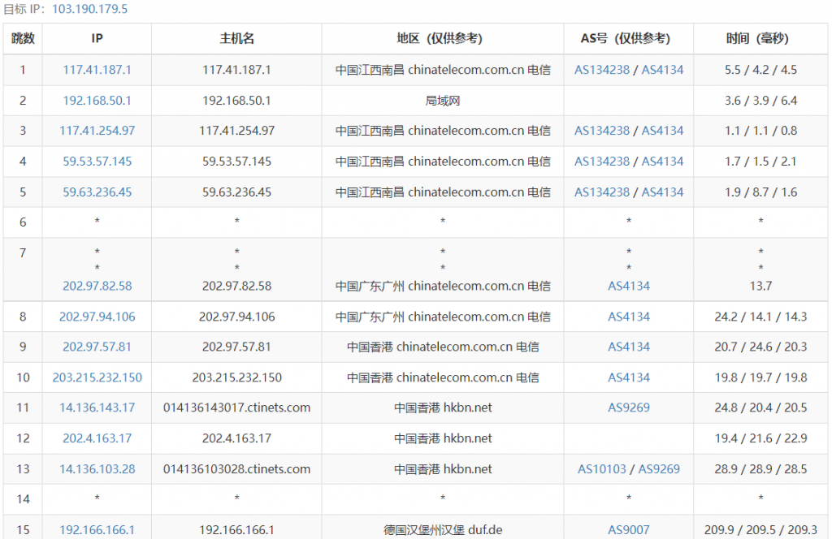Click IP link 59.63.236.45

point(97,192)
